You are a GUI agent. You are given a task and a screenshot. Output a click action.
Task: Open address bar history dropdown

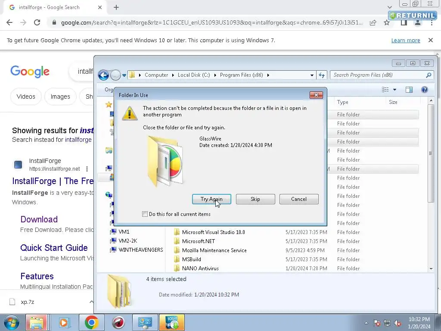pyautogui.click(x=312, y=75)
